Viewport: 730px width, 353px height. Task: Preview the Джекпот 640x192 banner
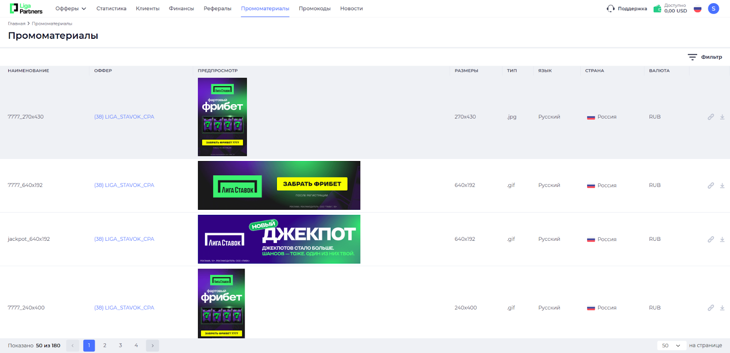coord(279,239)
